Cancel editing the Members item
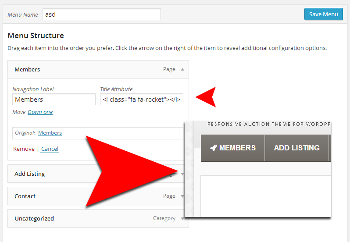 point(50,149)
